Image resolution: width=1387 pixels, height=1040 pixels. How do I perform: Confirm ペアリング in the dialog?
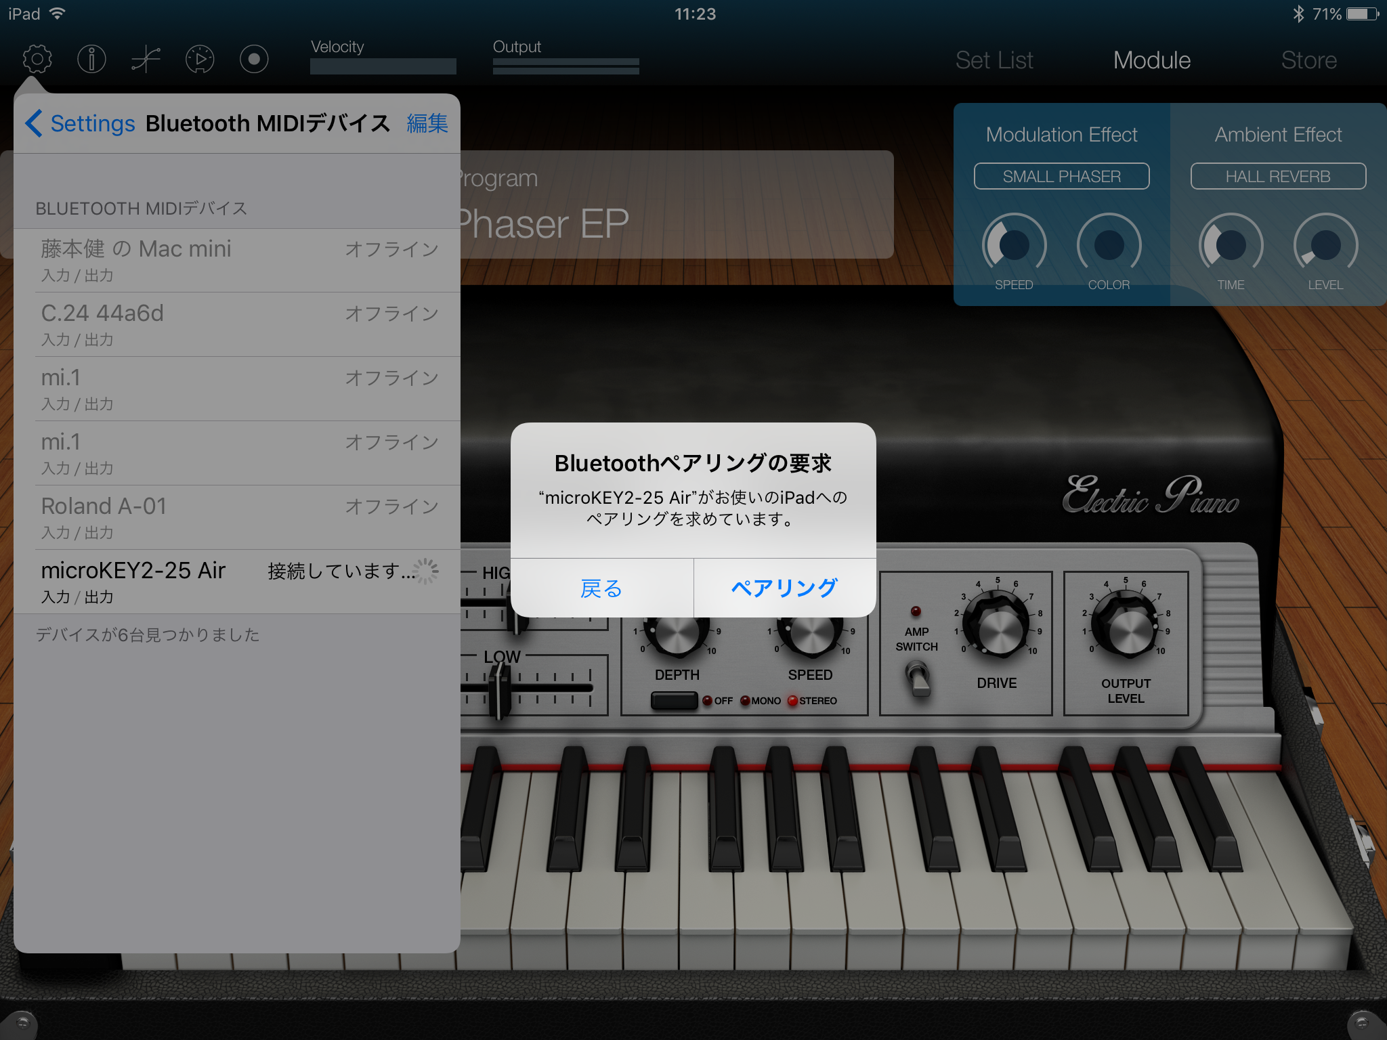785,588
